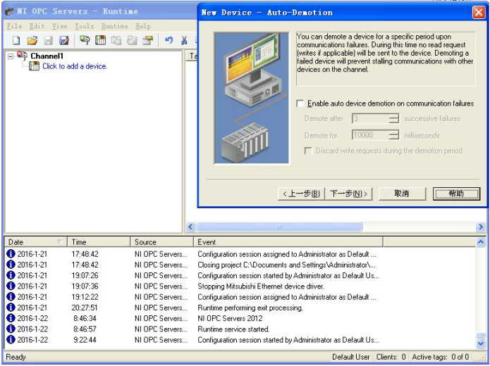Click the toolbar icon left of Undo

(x=147, y=40)
